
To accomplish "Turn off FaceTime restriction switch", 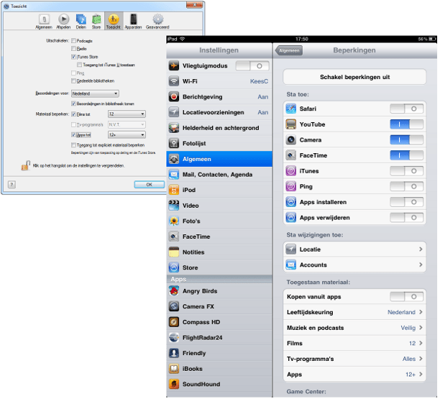I will click(406, 155).
